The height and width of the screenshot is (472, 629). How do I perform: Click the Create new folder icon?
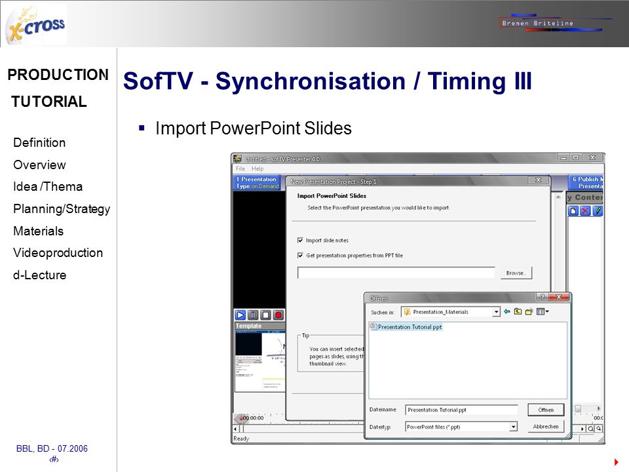[529, 311]
